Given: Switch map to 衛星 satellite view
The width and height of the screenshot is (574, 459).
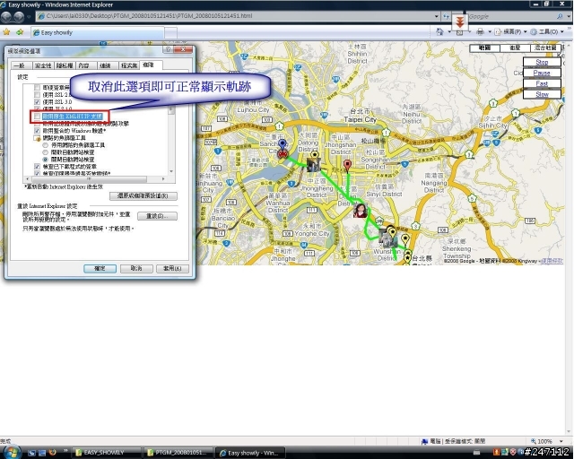Looking at the screenshot, I should pos(515,48).
